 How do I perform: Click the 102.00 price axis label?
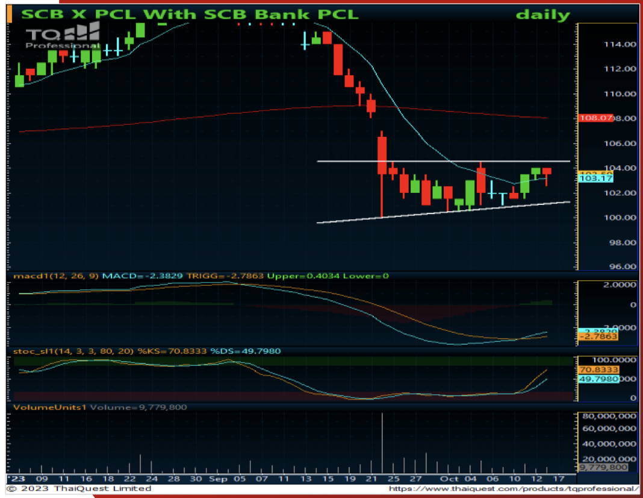tap(620, 193)
